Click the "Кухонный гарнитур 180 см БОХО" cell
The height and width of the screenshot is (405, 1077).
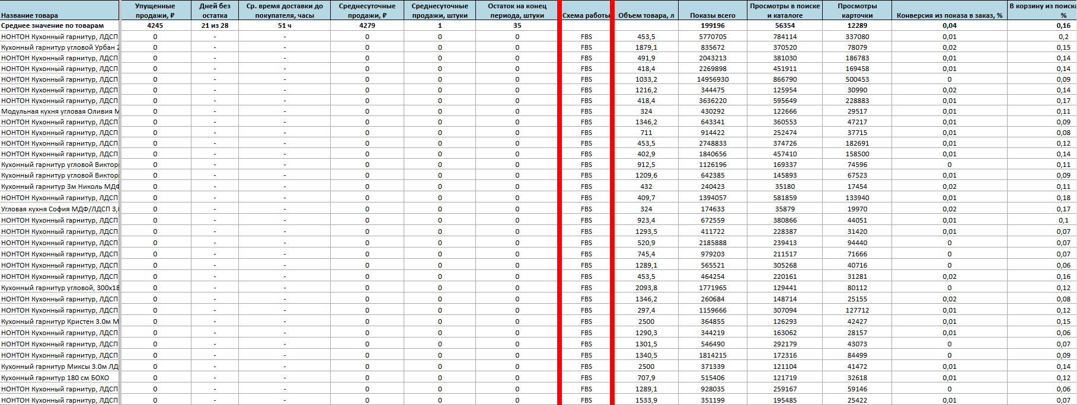click(x=55, y=378)
